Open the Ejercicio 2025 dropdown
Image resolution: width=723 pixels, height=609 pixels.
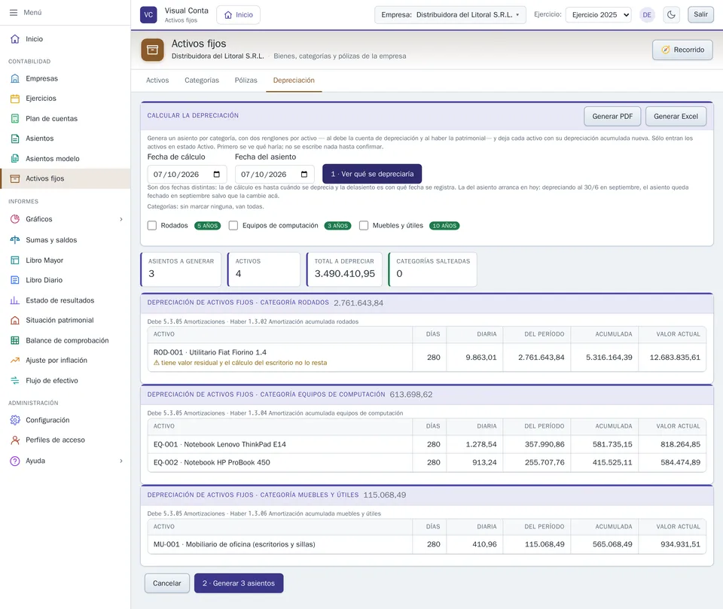pyautogui.click(x=599, y=15)
